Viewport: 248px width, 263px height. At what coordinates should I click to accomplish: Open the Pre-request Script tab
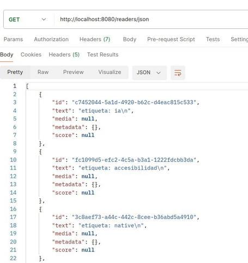pyautogui.click(x=171, y=39)
